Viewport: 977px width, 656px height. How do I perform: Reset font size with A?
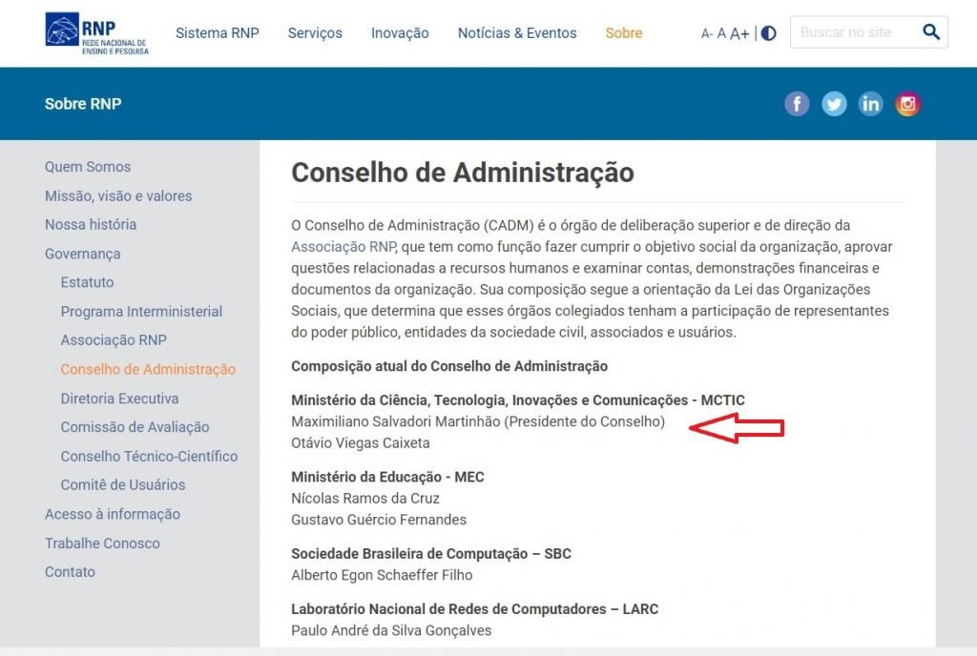[721, 33]
